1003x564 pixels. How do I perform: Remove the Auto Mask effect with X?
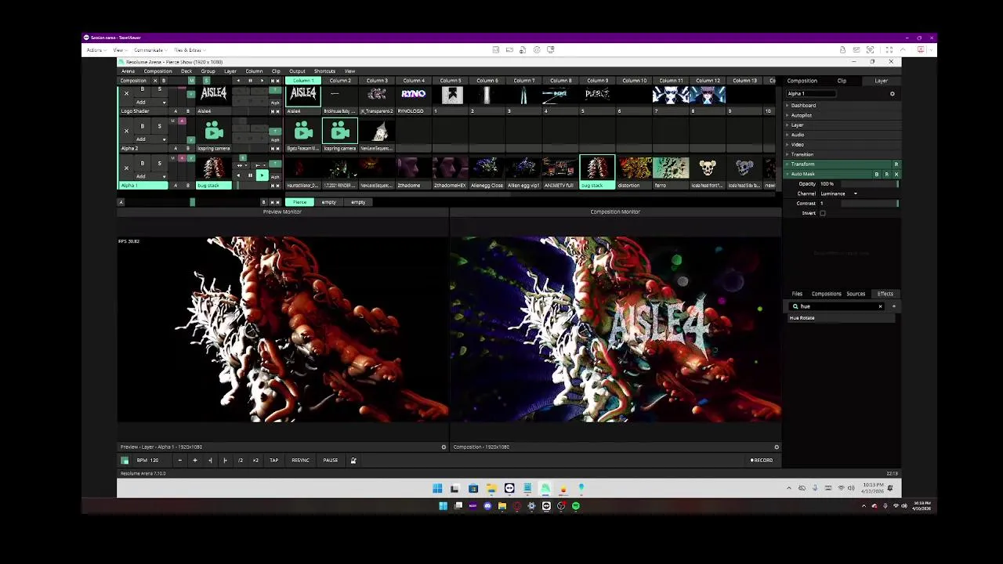click(896, 174)
